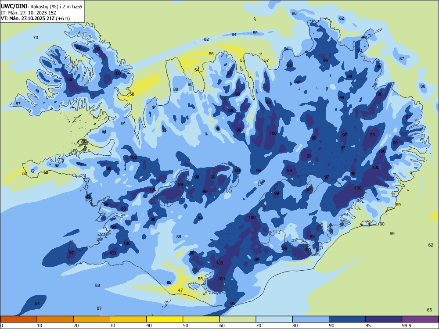Screen dimensions: 439x329
Task: Click the dark orange 0–10 legend swatch
Action: click(18, 319)
